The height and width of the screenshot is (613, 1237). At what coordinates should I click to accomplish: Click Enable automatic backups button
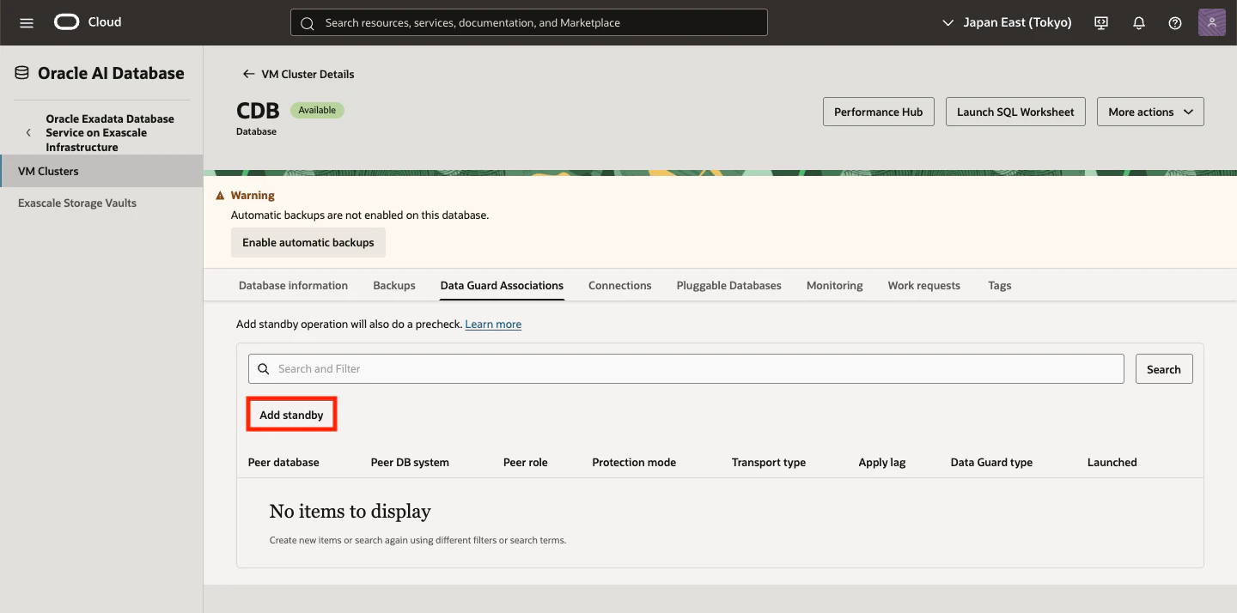coord(308,243)
